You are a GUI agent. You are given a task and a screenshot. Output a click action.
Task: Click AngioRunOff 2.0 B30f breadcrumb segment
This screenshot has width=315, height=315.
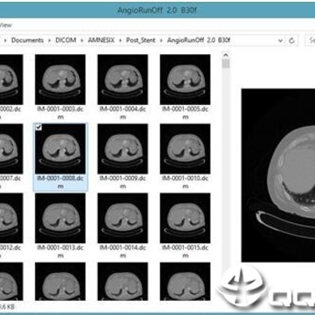click(199, 40)
